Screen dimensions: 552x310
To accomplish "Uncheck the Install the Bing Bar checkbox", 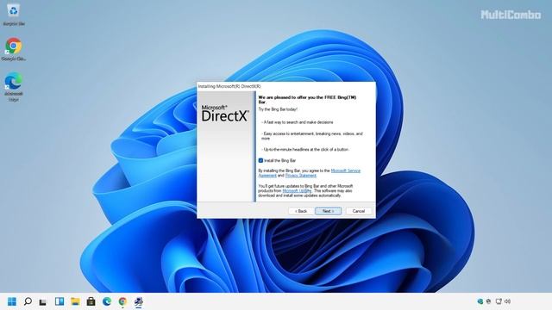I will 260,160.
